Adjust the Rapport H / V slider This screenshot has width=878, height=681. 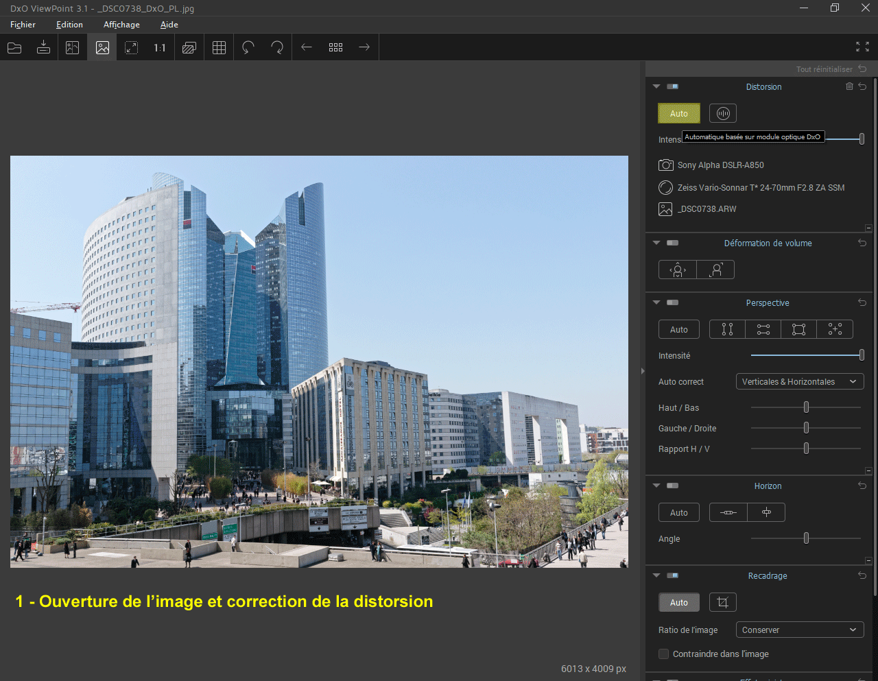(x=806, y=449)
